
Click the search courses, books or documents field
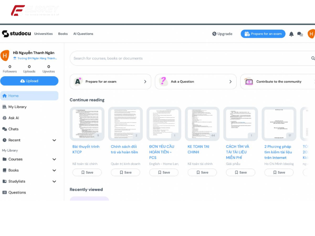(189, 58)
